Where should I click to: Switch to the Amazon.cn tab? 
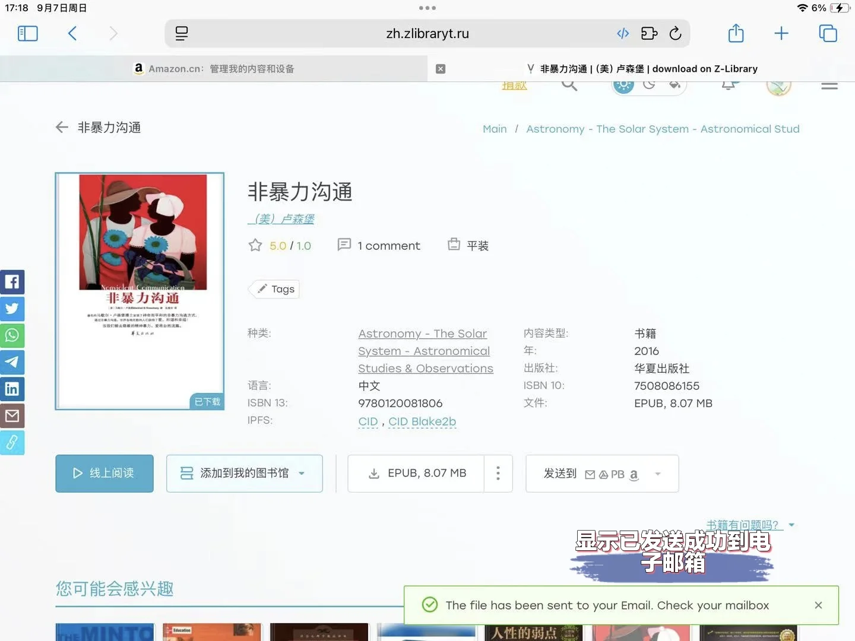[214, 69]
